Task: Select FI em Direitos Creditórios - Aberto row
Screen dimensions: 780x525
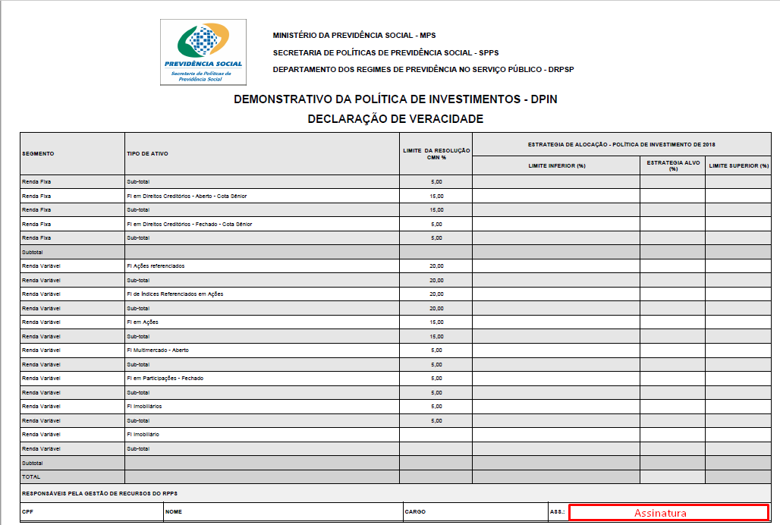Action: click(x=187, y=196)
